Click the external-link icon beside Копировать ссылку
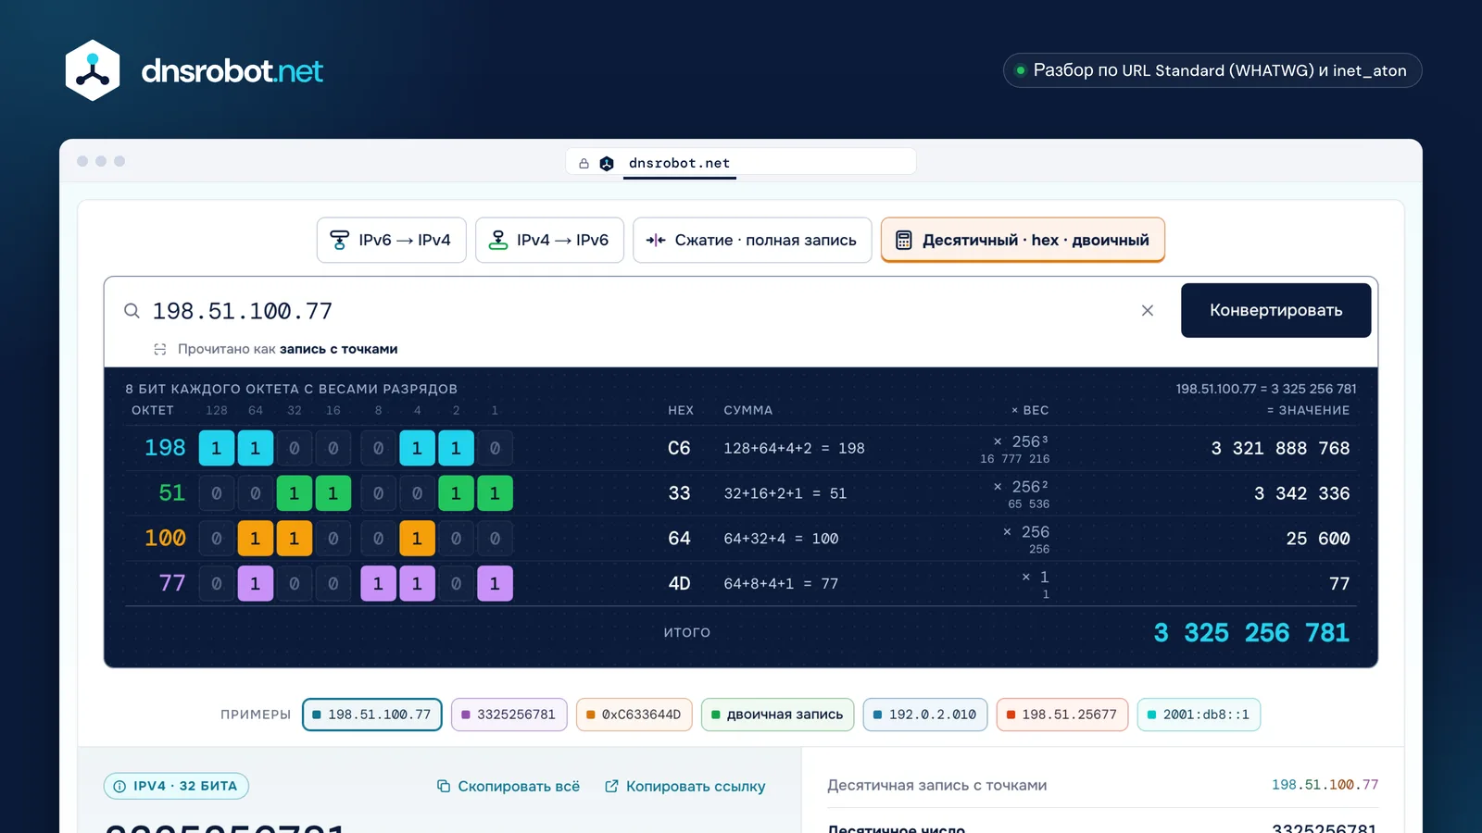Screen dimensions: 1482x833 coord(611,786)
